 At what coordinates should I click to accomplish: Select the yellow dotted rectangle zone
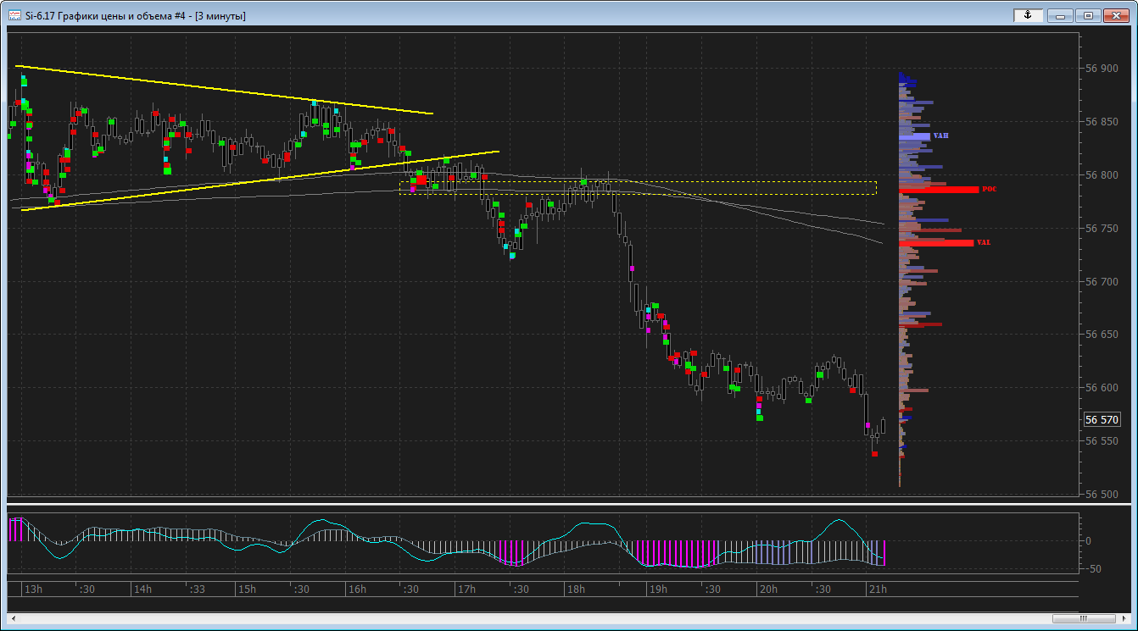pos(638,188)
